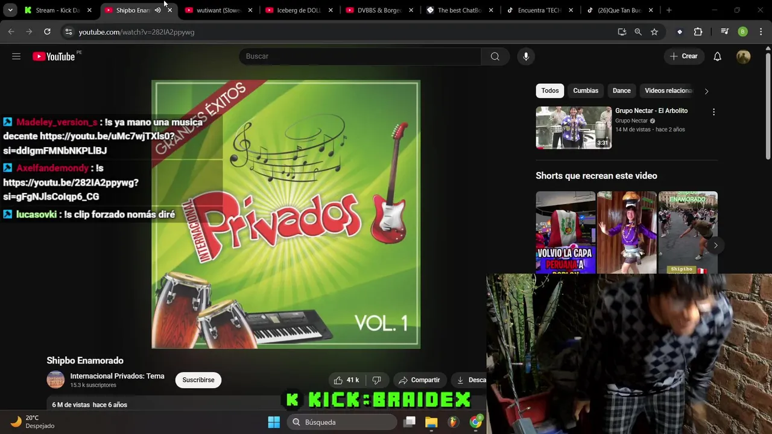The image size is (772, 434).
Task: Click the Chrome address bar URL
Action: 136,32
